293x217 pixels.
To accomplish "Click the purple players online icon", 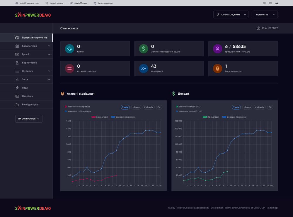I will 217,49.
